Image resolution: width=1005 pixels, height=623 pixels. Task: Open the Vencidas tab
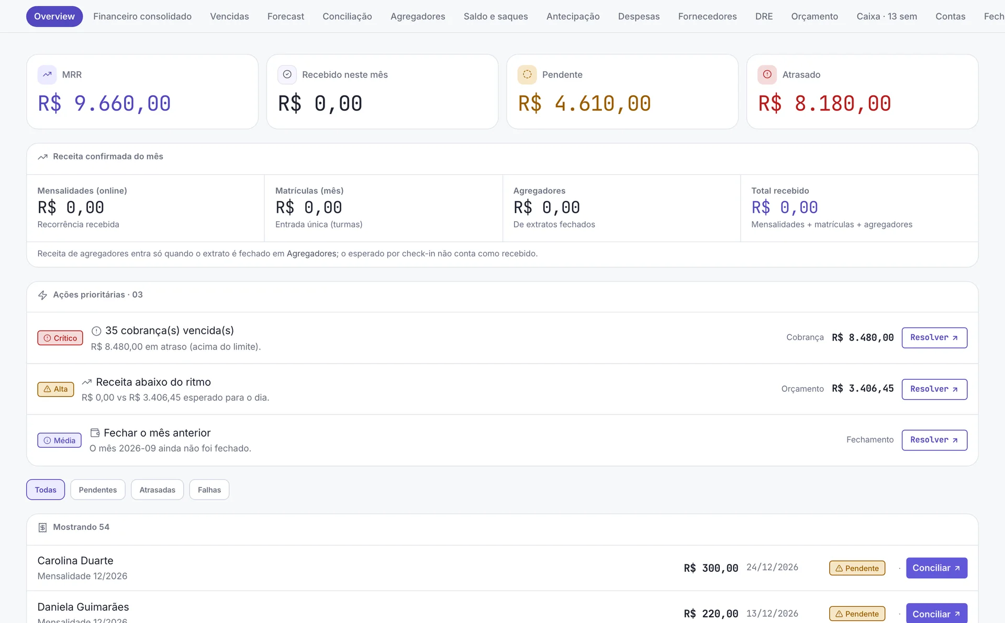(230, 16)
